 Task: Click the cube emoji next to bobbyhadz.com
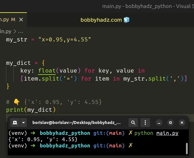[126, 20]
